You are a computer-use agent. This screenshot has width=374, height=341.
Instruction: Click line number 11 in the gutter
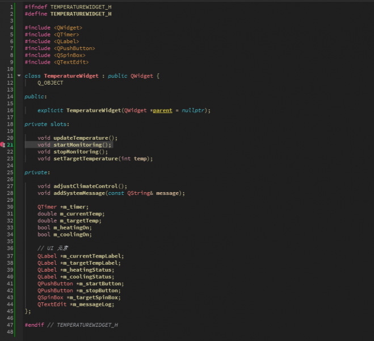(x=10, y=76)
